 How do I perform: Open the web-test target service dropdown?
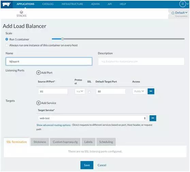click(x=92, y=118)
